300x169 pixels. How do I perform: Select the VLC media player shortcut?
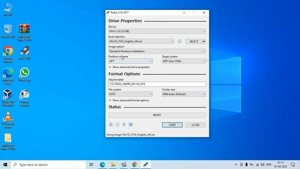[x=8, y=120]
